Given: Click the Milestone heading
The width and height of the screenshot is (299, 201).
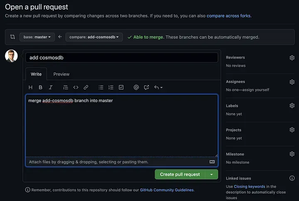Looking at the screenshot, I should click(x=235, y=154).
